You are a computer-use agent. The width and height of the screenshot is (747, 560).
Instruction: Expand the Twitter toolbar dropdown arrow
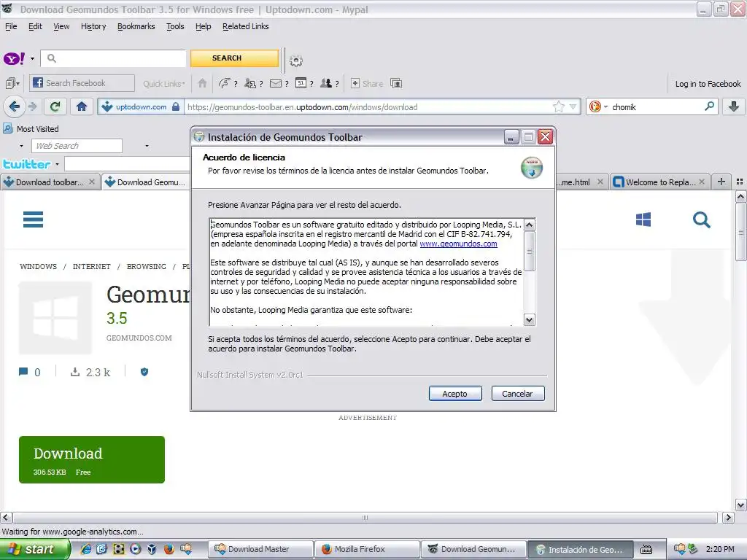pos(57,164)
